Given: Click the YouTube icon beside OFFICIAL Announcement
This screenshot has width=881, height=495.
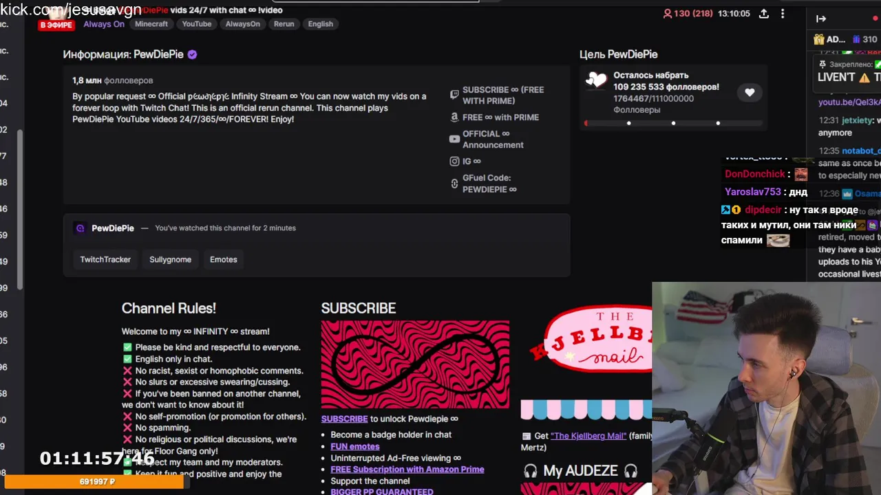Looking at the screenshot, I should (454, 139).
